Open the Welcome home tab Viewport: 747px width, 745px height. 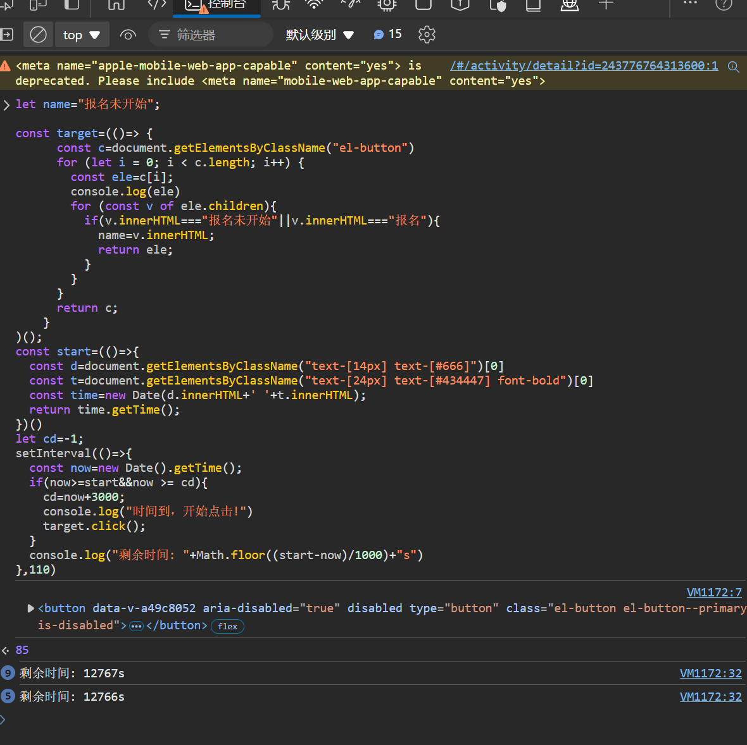[116, 5]
